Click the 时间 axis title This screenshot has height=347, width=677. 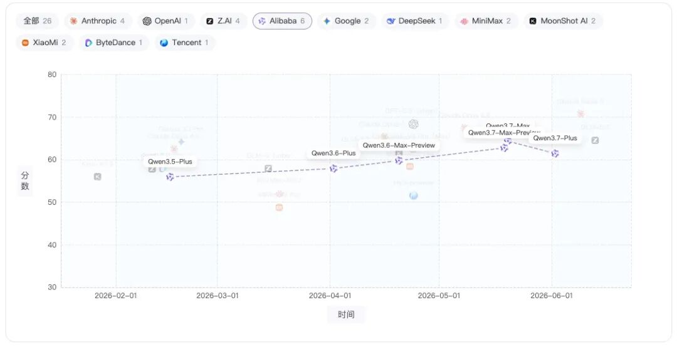(x=346, y=314)
